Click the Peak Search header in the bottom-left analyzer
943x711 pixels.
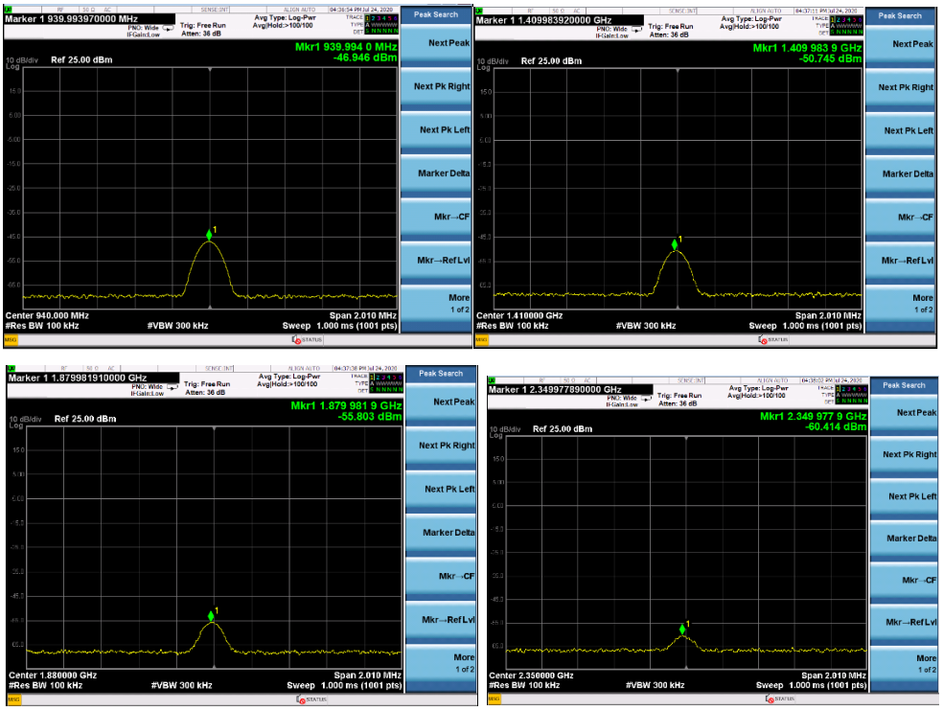coord(441,374)
